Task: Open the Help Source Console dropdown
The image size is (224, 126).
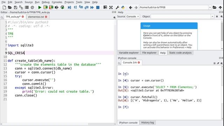Action: [133, 16]
